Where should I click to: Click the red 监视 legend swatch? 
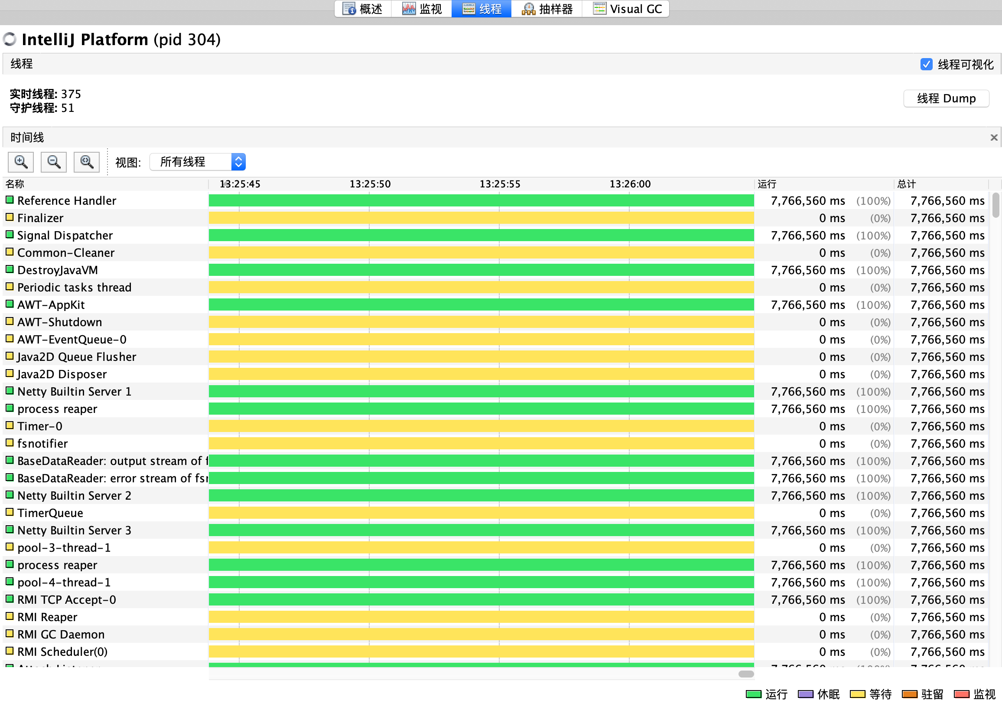(962, 695)
